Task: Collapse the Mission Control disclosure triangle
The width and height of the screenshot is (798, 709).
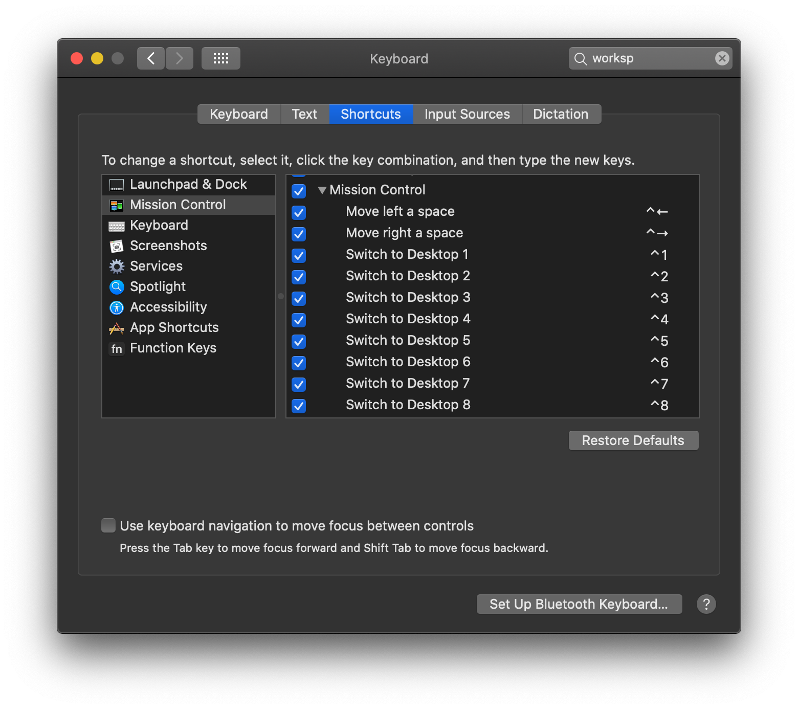Action: tap(322, 190)
